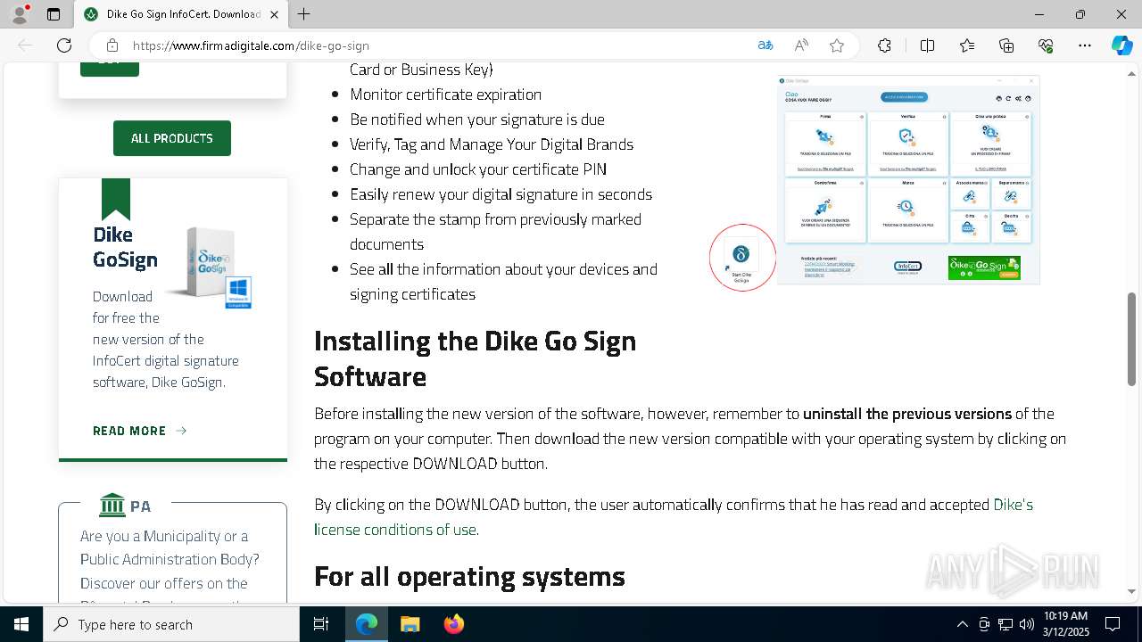Open File Explorer from taskbar
The height and width of the screenshot is (642, 1142).
(410, 624)
